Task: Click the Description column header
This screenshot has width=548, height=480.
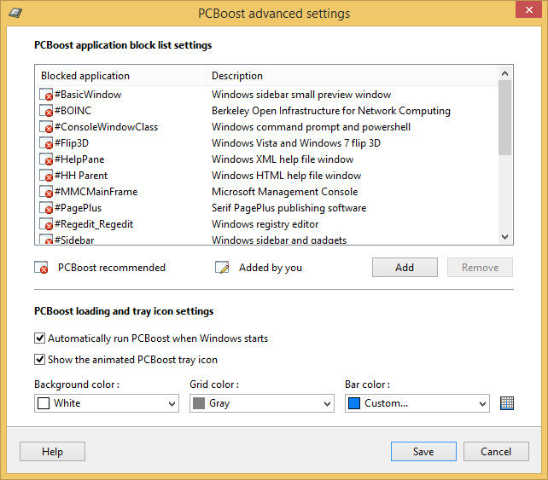Action: [352, 76]
